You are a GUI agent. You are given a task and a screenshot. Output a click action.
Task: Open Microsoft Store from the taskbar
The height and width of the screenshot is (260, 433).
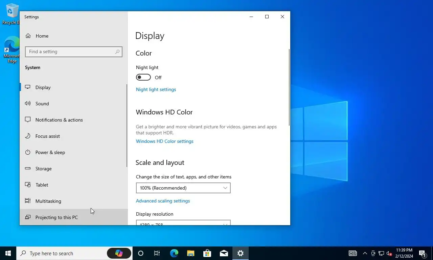[207, 253]
